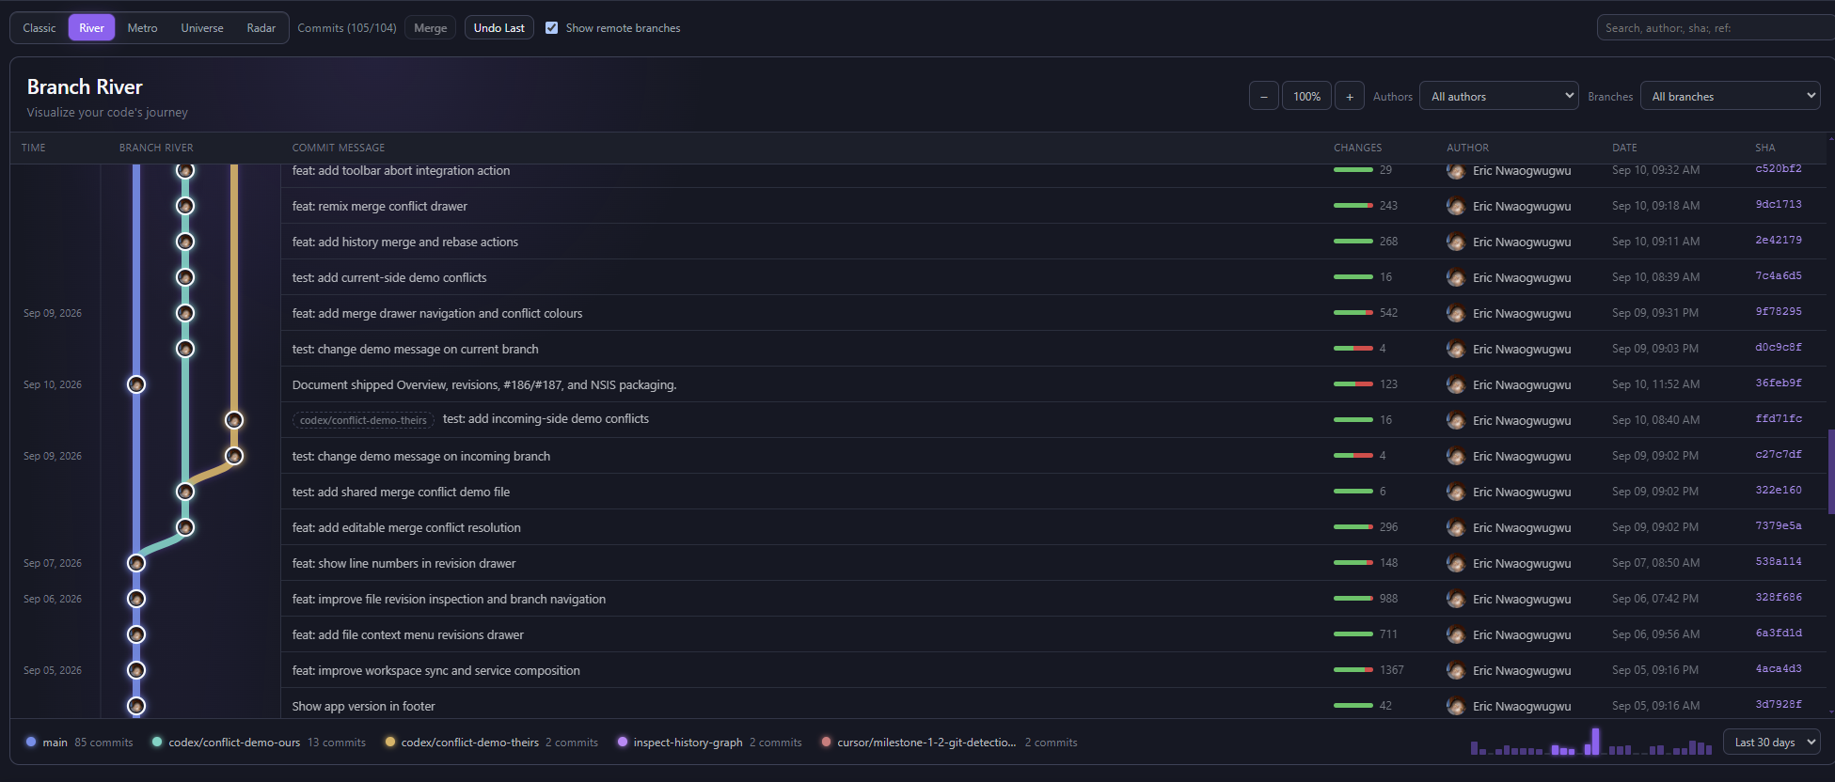The image size is (1835, 782).
Task: Click the main branch legend color dot
Action: click(x=31, y=742)
